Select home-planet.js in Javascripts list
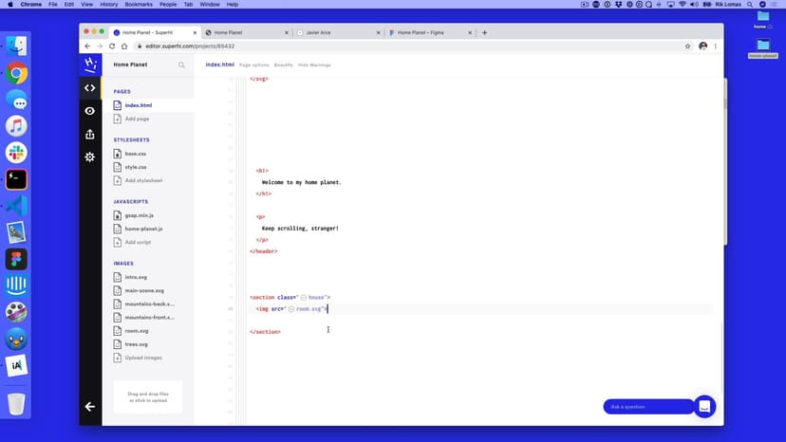The width and height of the screenshot is (786, 442). click(143, 229)
